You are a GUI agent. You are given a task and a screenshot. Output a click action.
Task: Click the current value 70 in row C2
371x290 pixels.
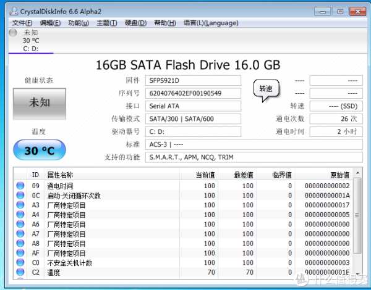(211, 272)
